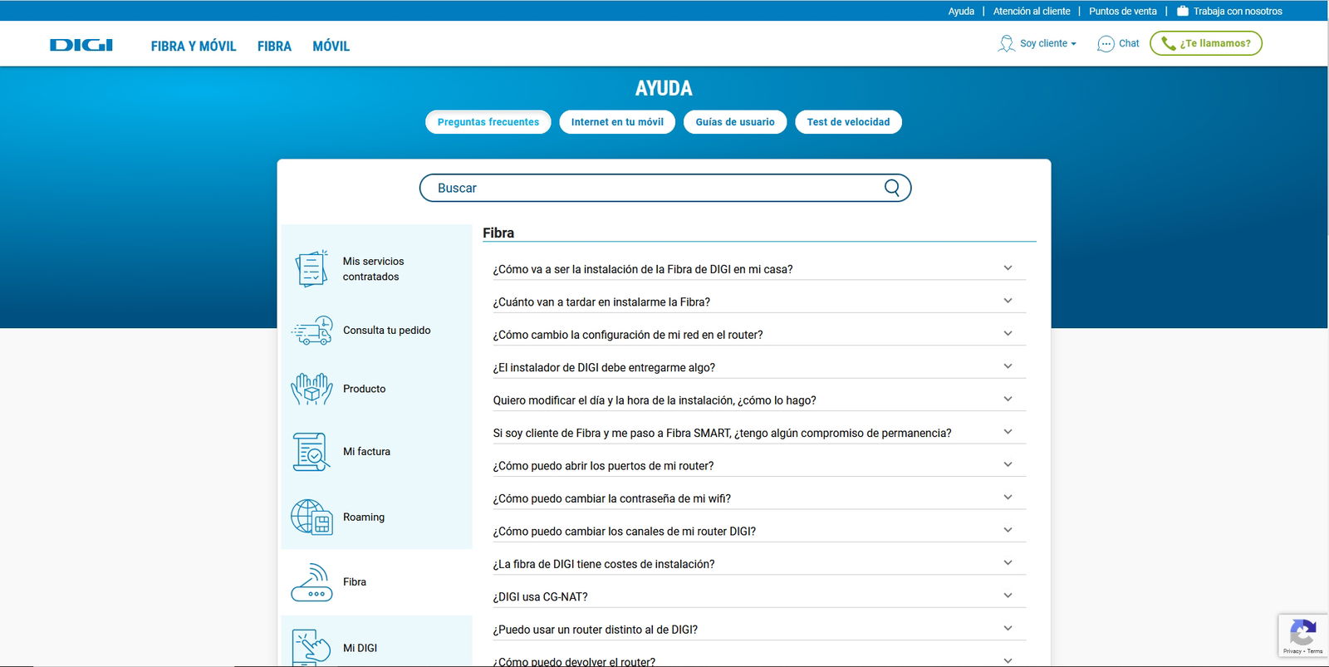Select the Internet en tu móvil tab
The image size is (1329, 667).
click(617, 122)
